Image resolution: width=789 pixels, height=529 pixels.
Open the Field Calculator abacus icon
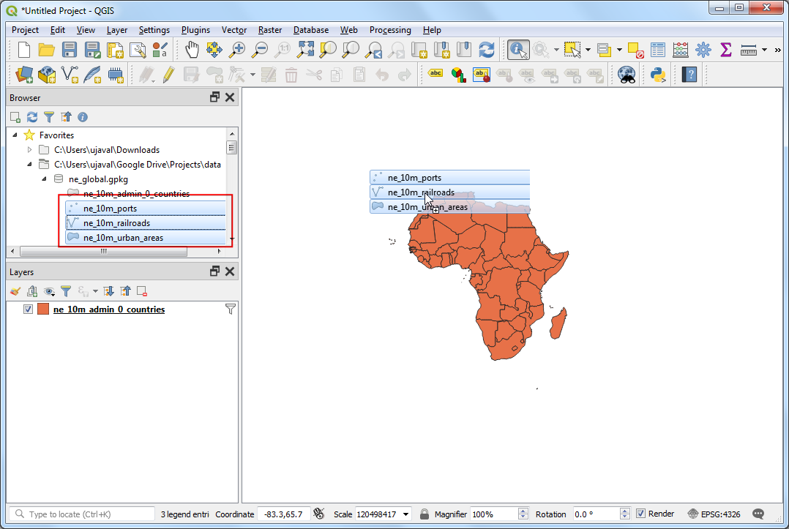(x=681, y=50)
